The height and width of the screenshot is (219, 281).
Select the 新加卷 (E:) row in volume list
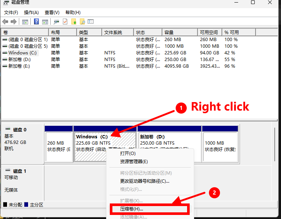19,66
